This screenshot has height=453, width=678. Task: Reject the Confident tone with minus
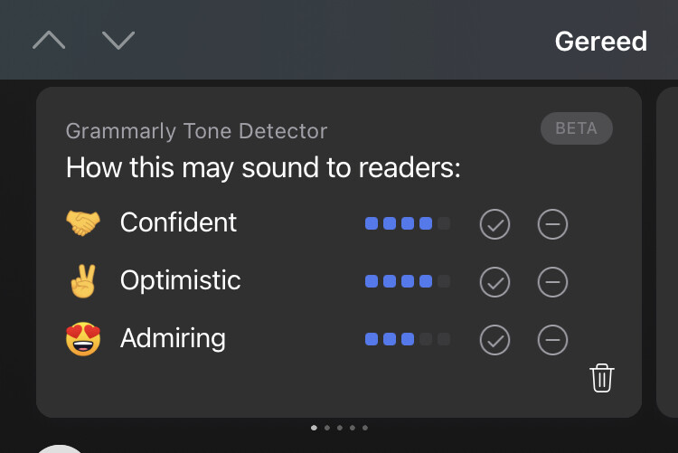(552, 224)
